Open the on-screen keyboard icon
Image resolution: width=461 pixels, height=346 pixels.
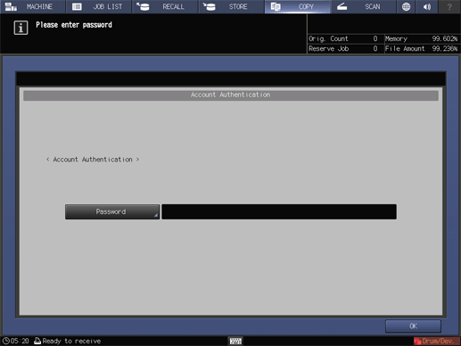click(x=235, y=341)
